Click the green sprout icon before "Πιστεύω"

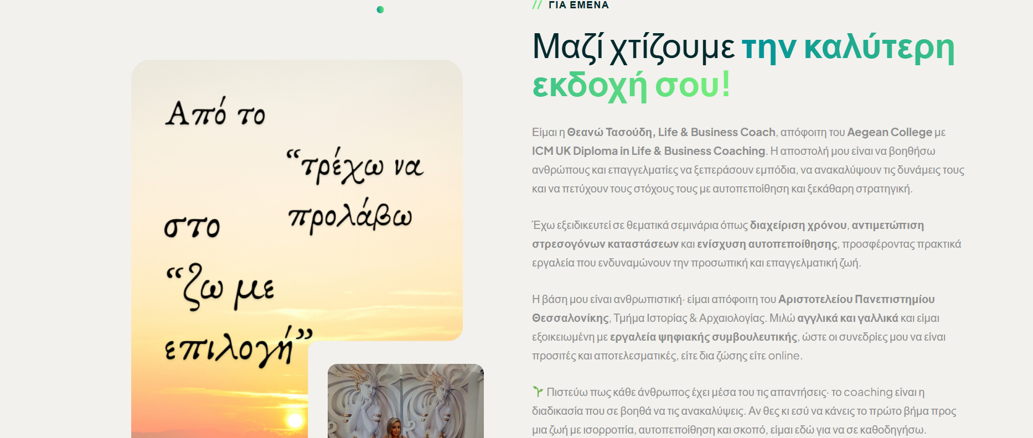coord(538,392)
